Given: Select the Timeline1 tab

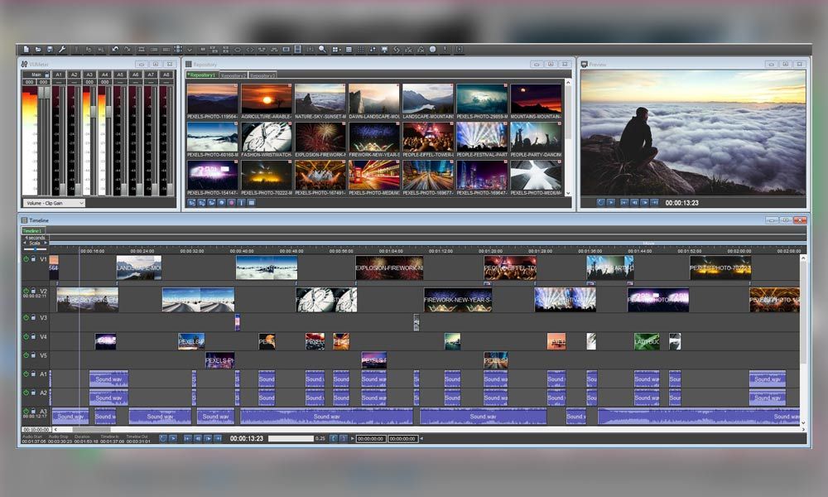Looking at the screenshot, I should pyautogui.click(x=33, y=231).
